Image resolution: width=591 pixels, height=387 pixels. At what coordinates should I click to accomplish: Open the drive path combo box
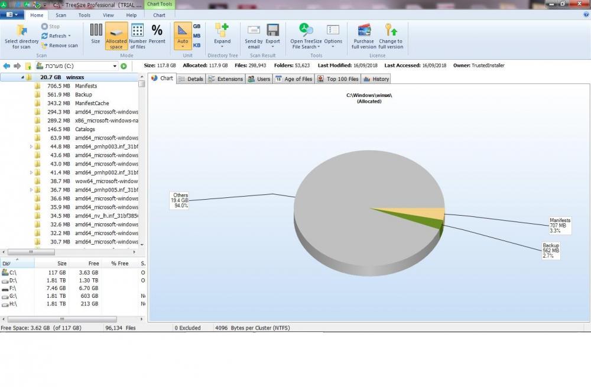click(76, 66)
